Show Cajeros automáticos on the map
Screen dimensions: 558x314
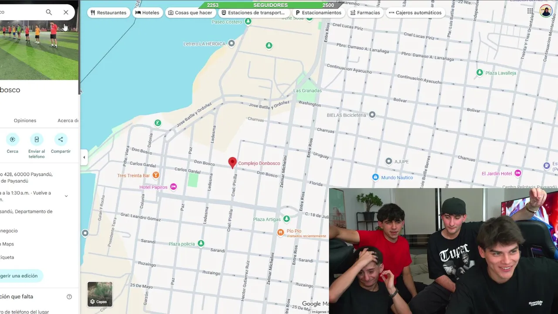pos(415,13)
